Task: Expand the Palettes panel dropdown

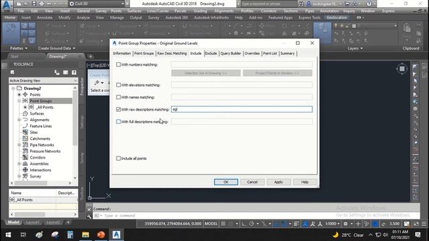Action: pyautogui.click(x=19, y=48)
